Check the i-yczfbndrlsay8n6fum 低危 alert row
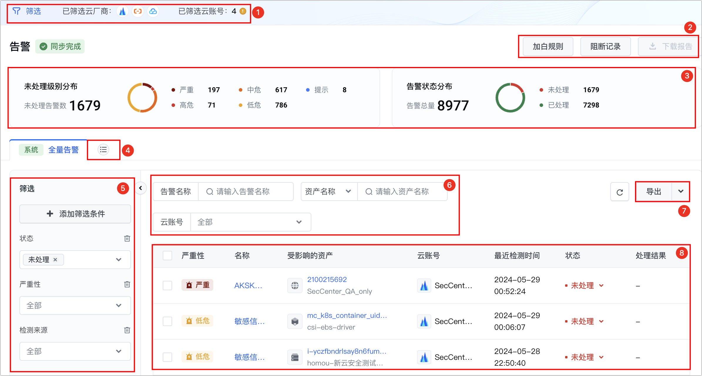 167,357
